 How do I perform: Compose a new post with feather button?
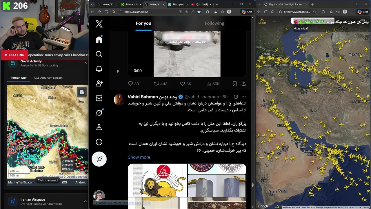(99, 159)
